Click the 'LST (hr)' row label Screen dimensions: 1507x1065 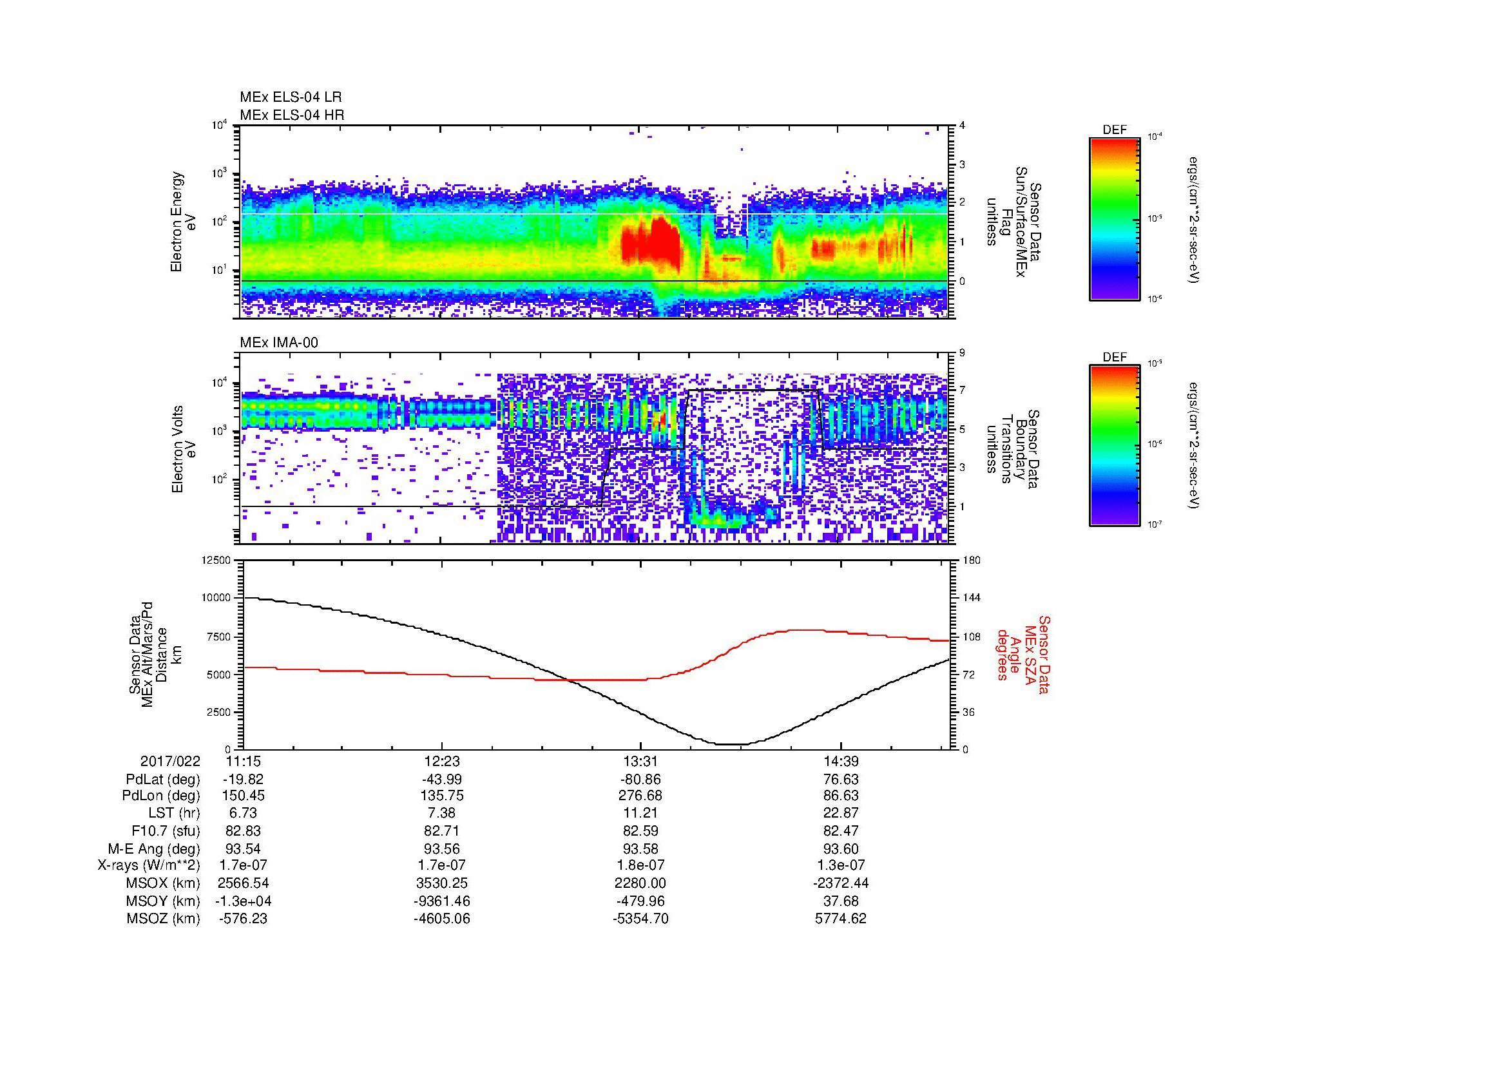tap(174, 814)
